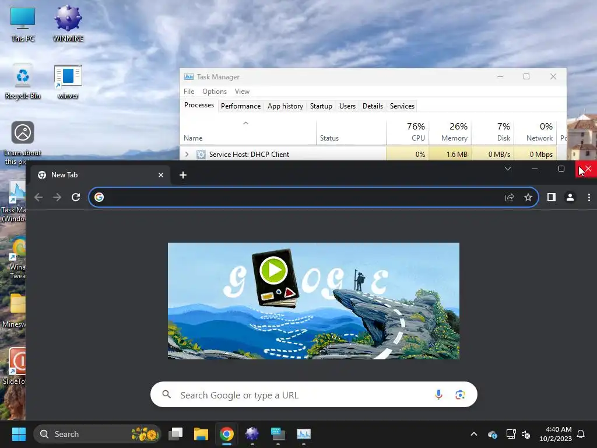Screen dimensions: 597x448
Task: Click the 1.6 MB memory value
Action: point(457,154)
